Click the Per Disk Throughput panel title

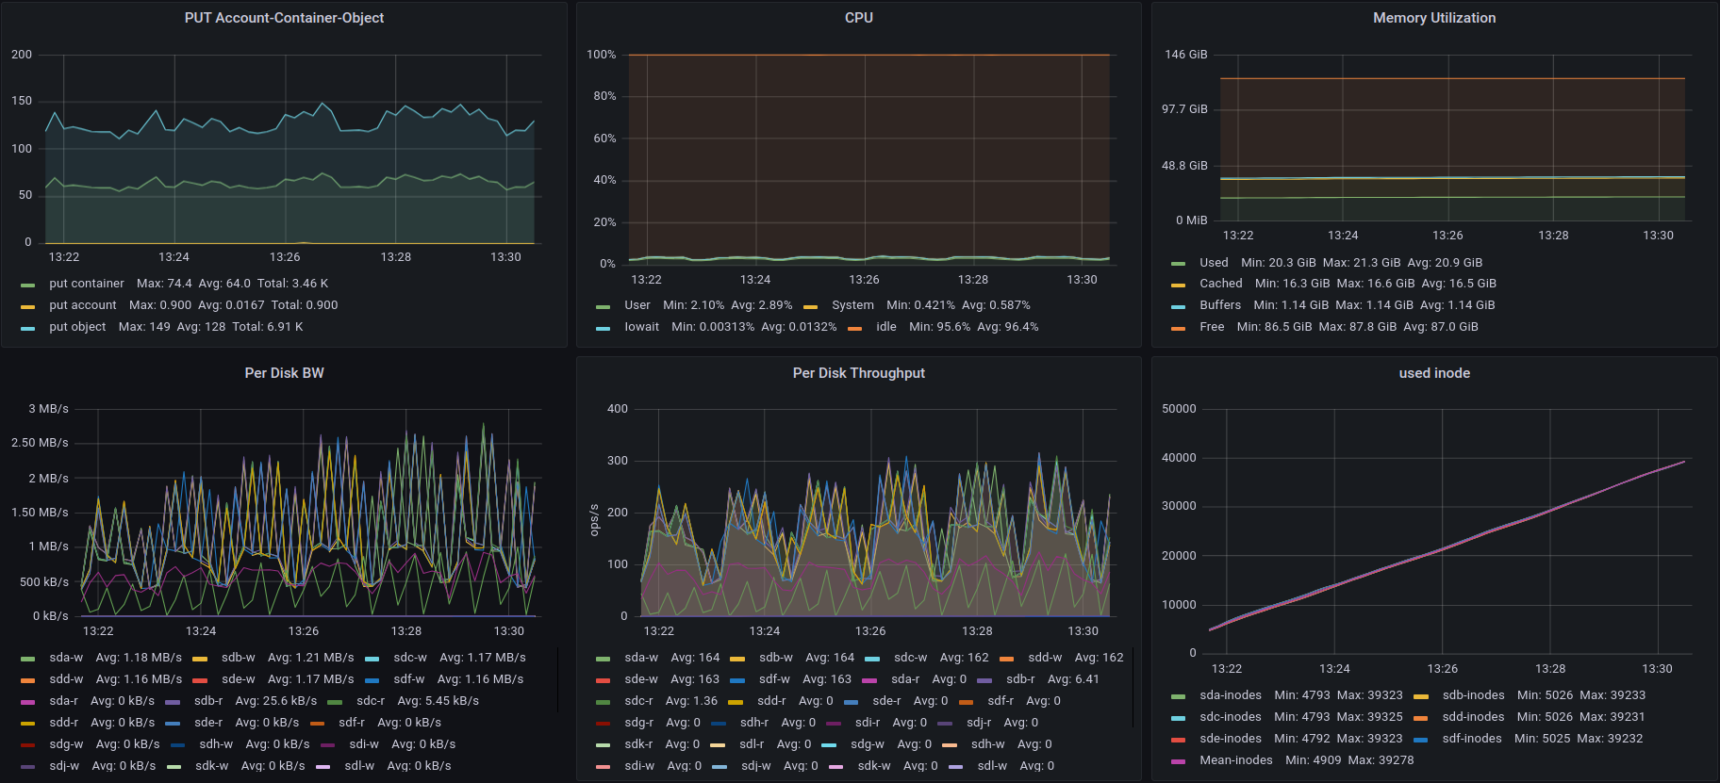[858, 373]
